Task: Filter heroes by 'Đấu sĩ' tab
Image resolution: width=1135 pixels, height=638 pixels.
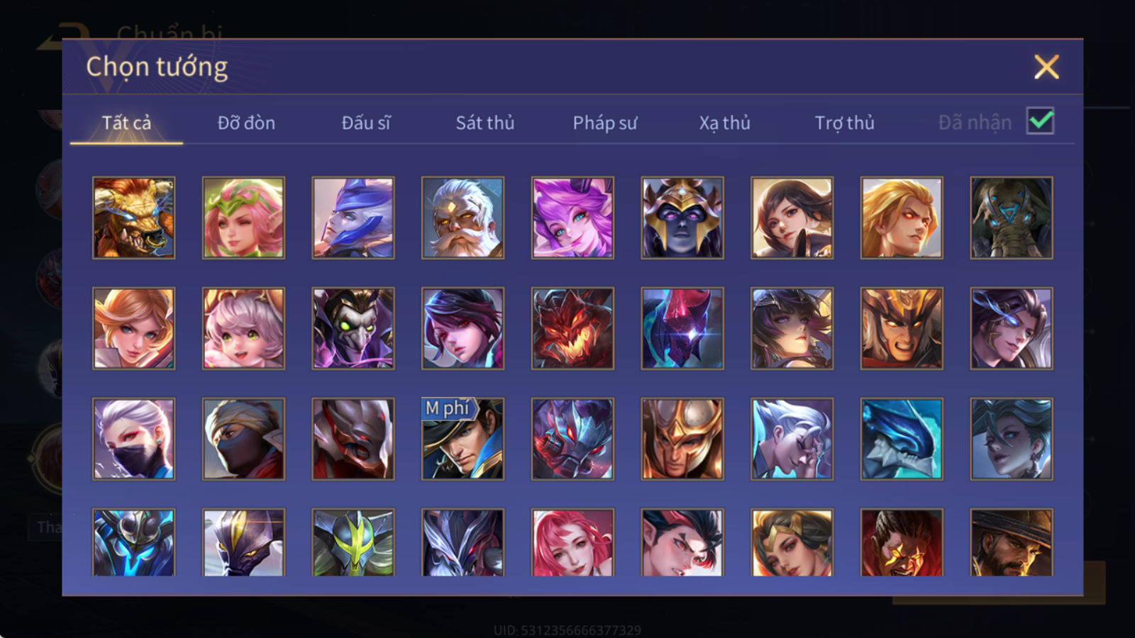Action: click(x=366, y=123)
